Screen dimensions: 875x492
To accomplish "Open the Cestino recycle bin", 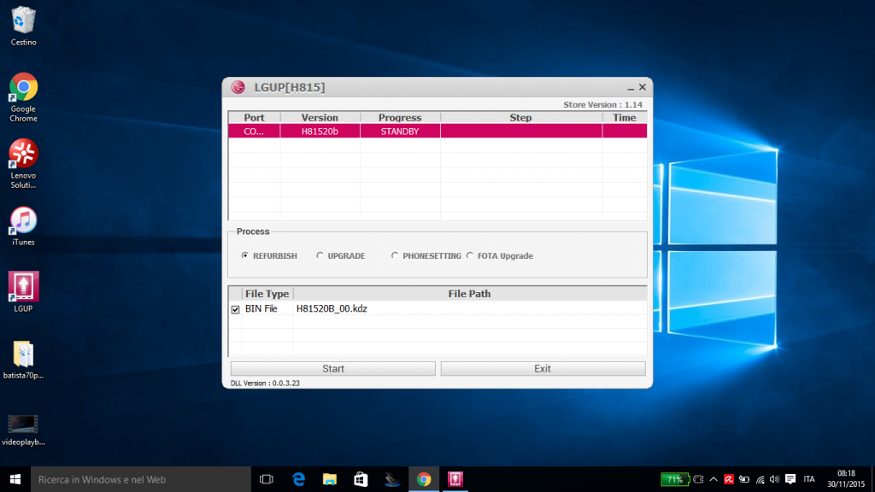I will [x=21, y=21].
